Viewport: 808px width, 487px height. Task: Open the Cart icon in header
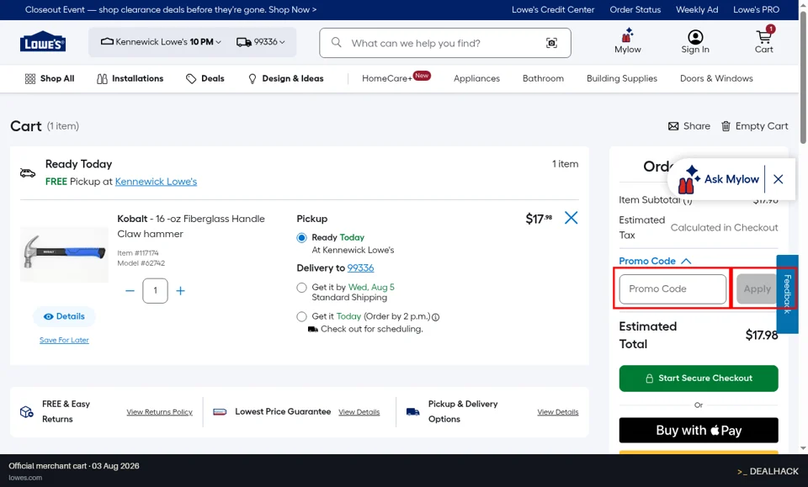click(x=763, y=37)
